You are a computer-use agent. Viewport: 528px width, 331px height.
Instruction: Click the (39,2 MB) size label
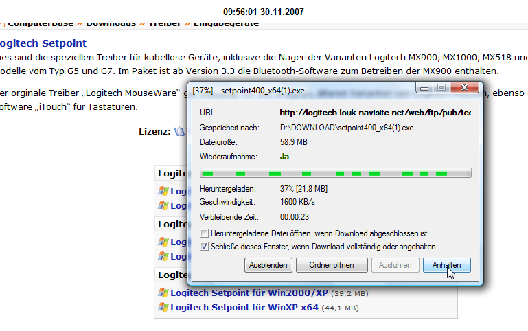point(349,294)
